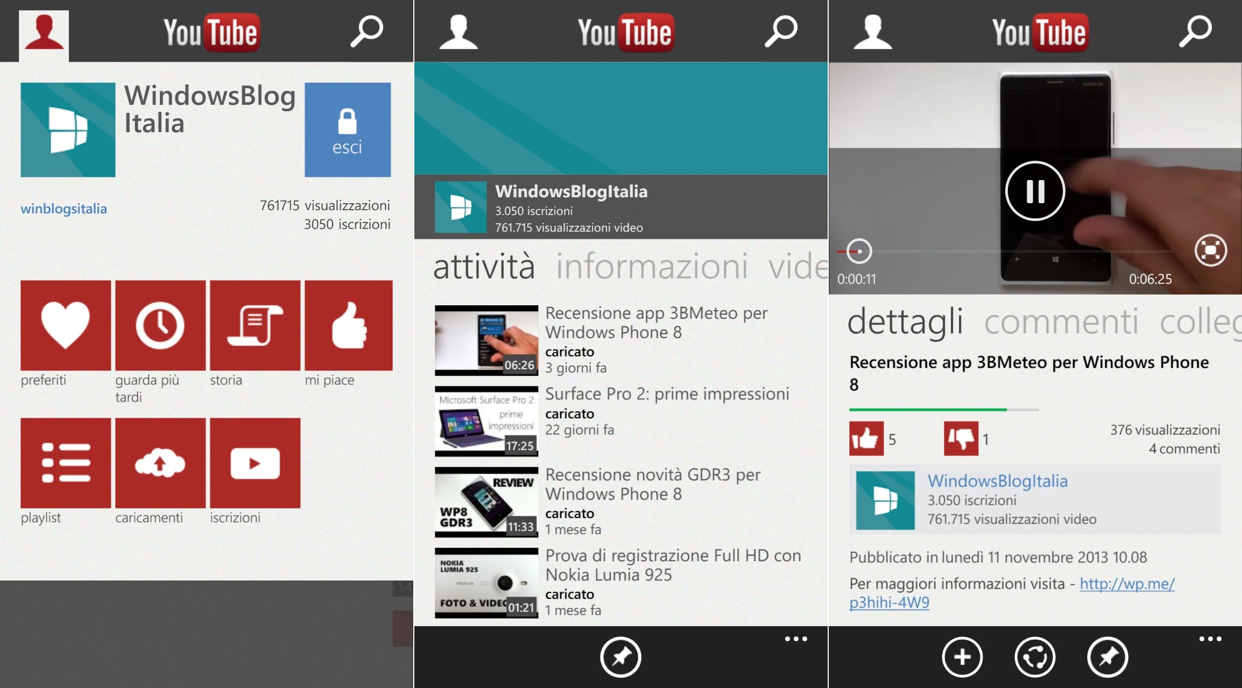Screen dimensions: 1242x688
Task: Tap the WindowsBlog Italia avatar in profile
Action: coord(68,130)
